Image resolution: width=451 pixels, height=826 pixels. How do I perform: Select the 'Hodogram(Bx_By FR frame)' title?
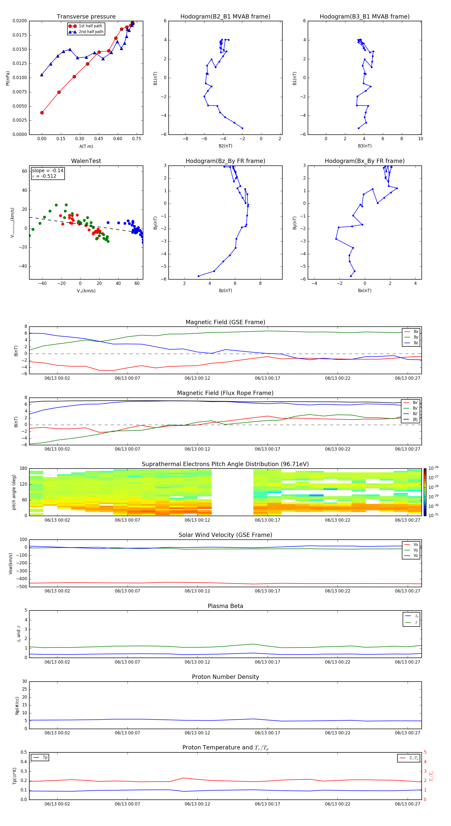point(365,161)
